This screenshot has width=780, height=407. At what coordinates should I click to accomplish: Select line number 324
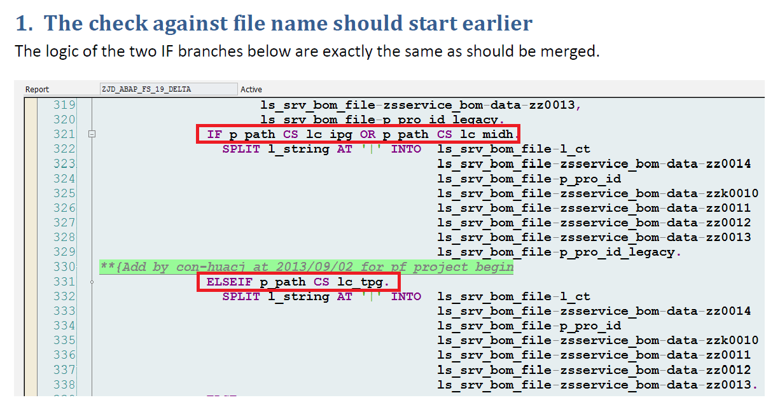64,179
